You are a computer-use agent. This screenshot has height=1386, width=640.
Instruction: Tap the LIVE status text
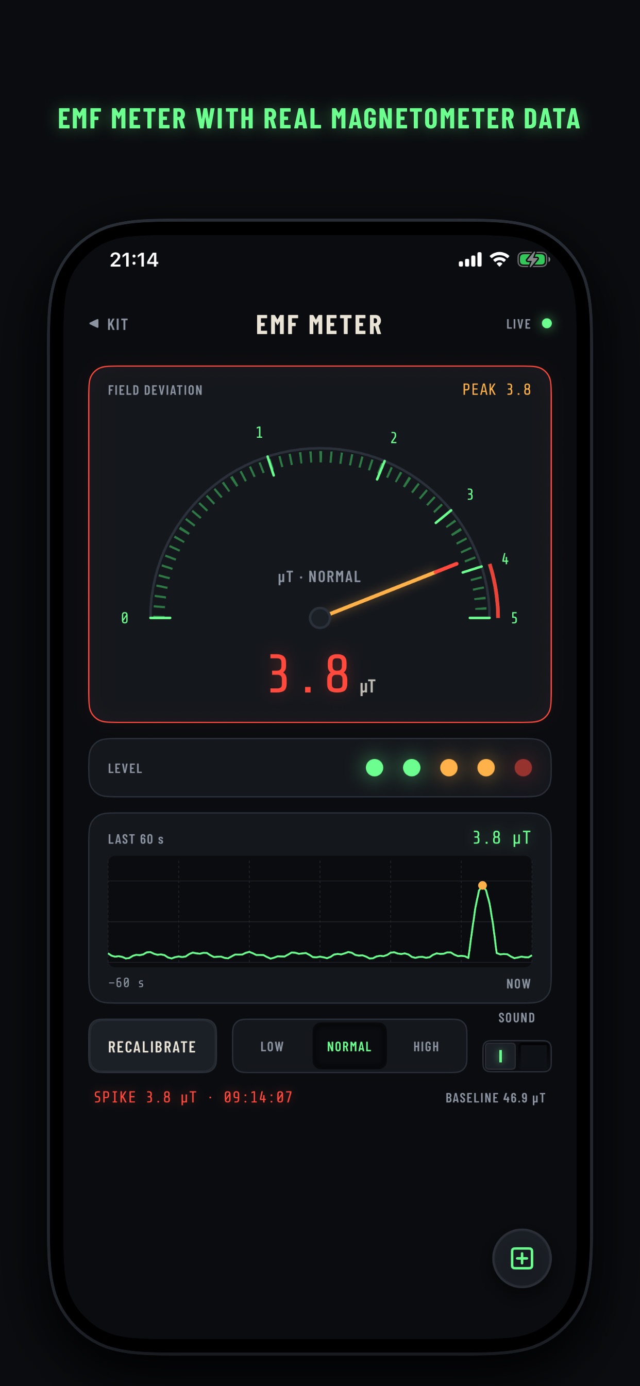click(x=518, y=324)
